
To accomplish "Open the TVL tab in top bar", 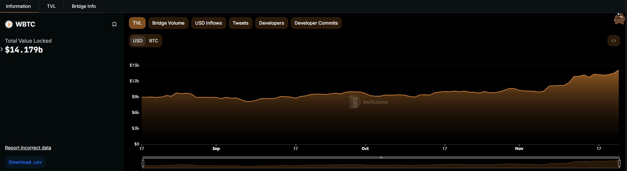I will (51, 6).
